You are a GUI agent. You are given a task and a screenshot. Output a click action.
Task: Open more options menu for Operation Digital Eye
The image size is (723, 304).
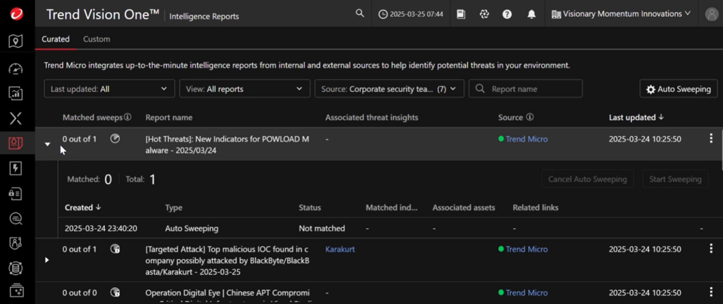711,292
